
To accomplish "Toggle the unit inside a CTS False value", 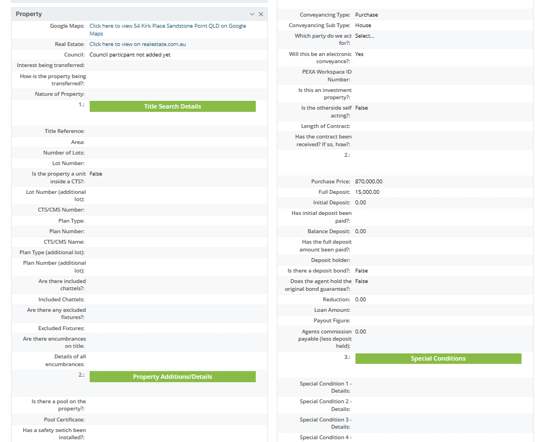I will [x=96, y=174].
